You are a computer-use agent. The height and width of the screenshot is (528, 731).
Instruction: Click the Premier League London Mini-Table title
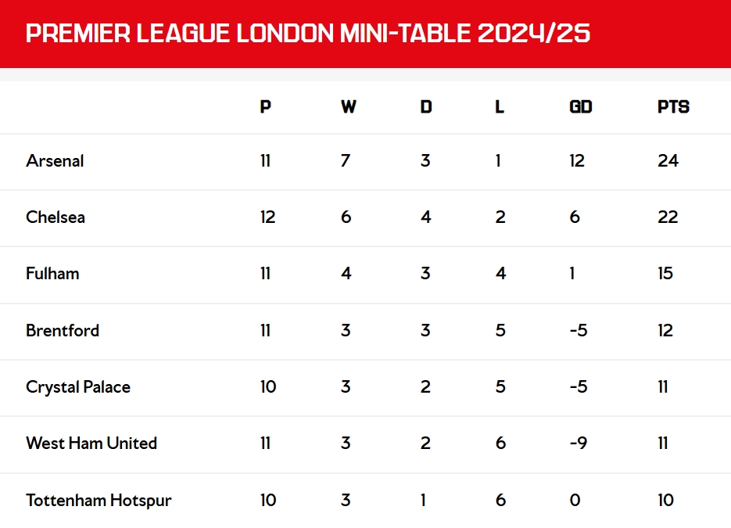pos(308,33)
